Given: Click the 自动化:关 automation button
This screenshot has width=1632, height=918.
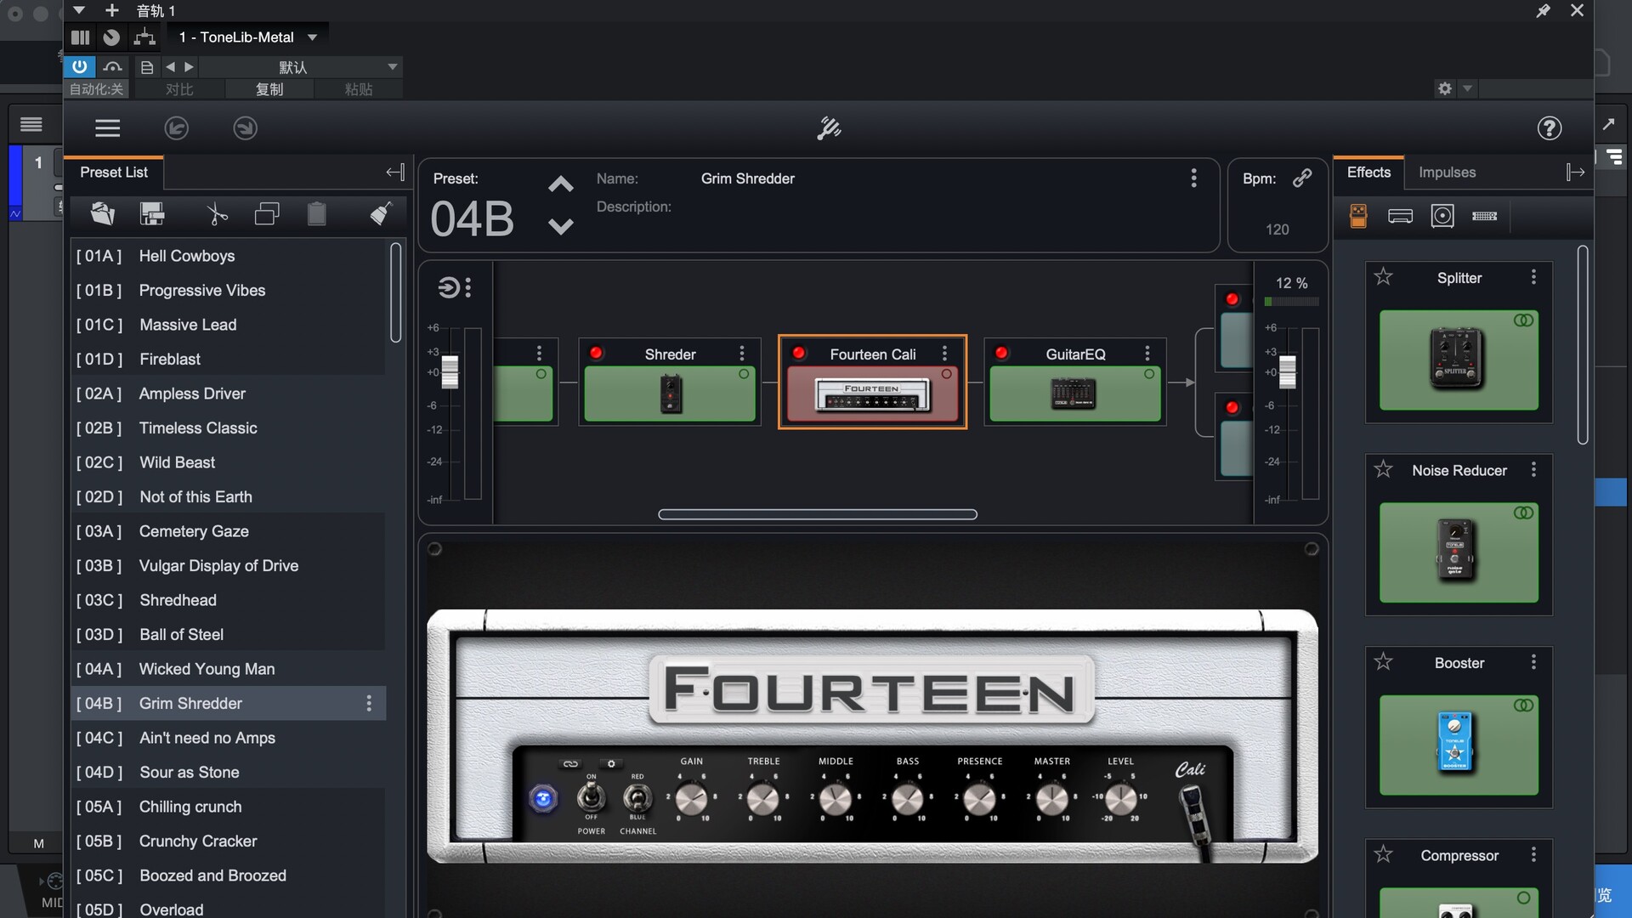Looking at the screenshot, I should (96, 89).
